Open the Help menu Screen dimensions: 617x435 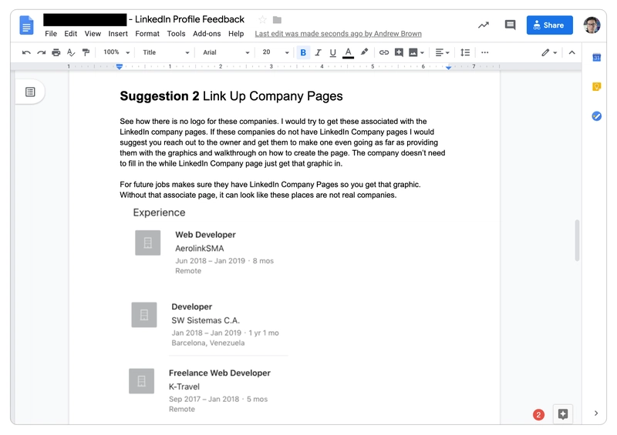pos(236,34)
